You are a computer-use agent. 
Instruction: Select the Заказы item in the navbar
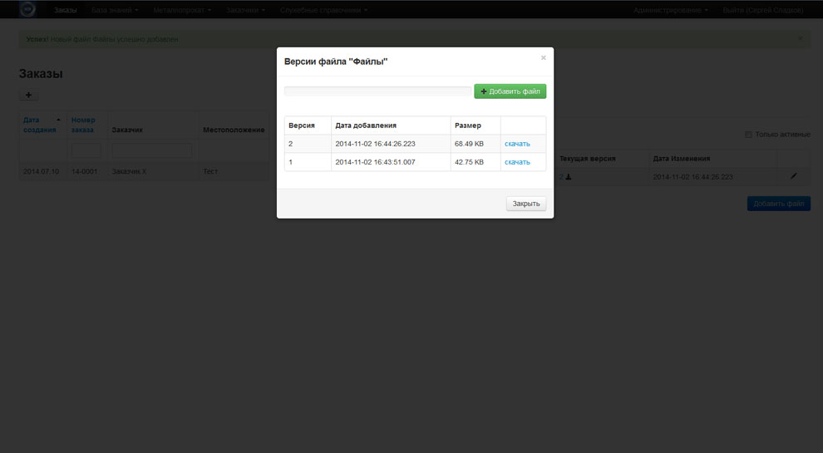tap(65, 10)
